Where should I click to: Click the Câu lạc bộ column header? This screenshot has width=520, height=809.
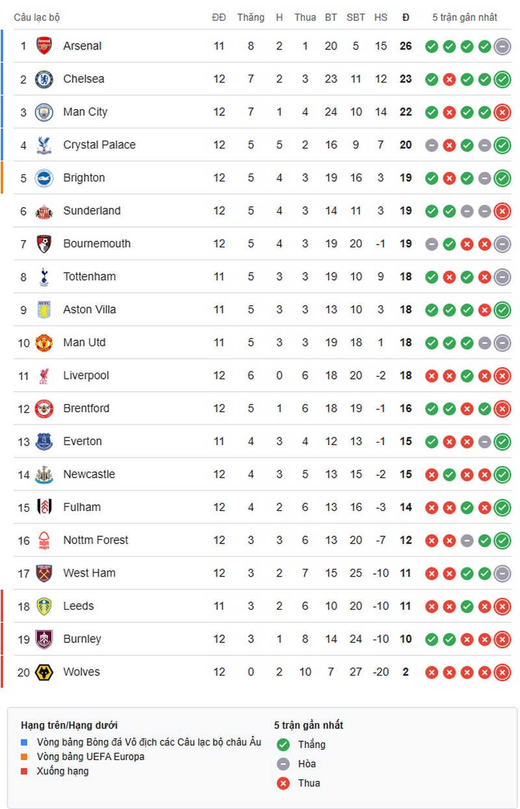point(37,18)
